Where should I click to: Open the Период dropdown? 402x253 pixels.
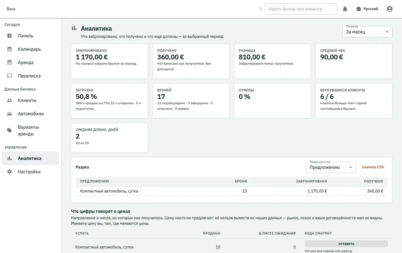point(367,32)
